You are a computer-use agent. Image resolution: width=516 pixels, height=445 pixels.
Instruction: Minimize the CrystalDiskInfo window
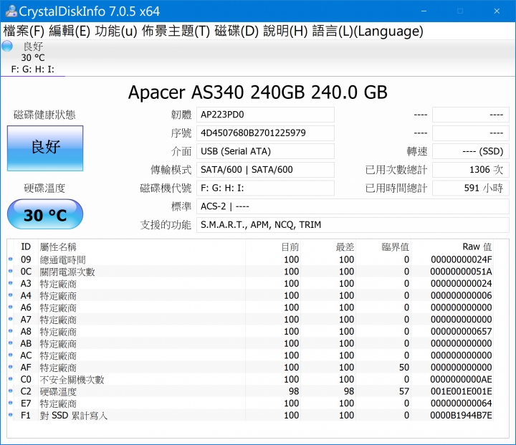pyautogui.click(x=424, y=11)
